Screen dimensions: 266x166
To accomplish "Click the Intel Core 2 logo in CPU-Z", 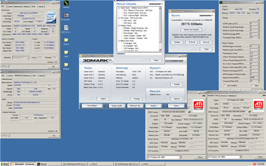I will 51,17.
